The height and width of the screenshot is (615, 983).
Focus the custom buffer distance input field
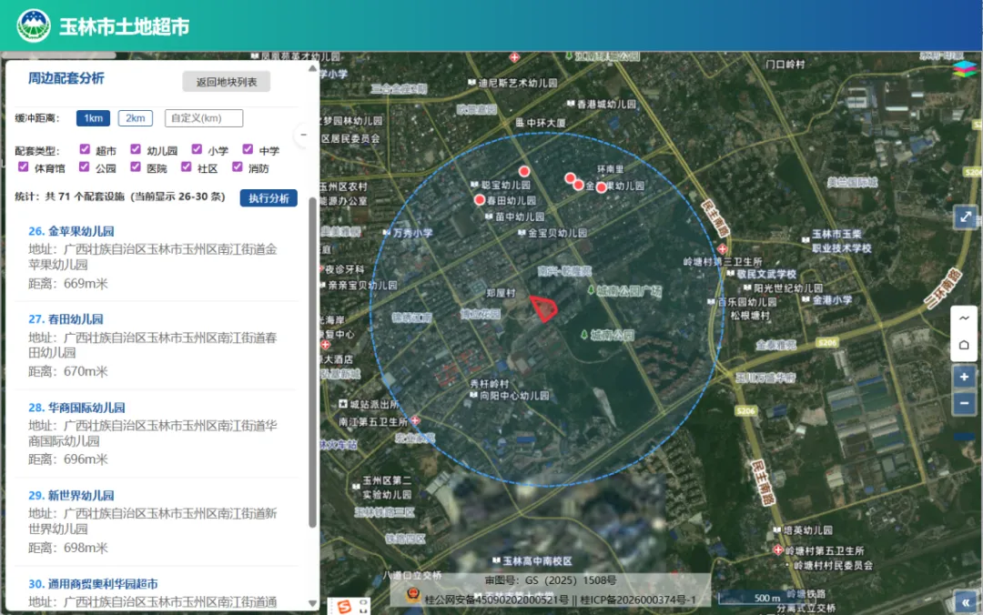click(204, 118)
